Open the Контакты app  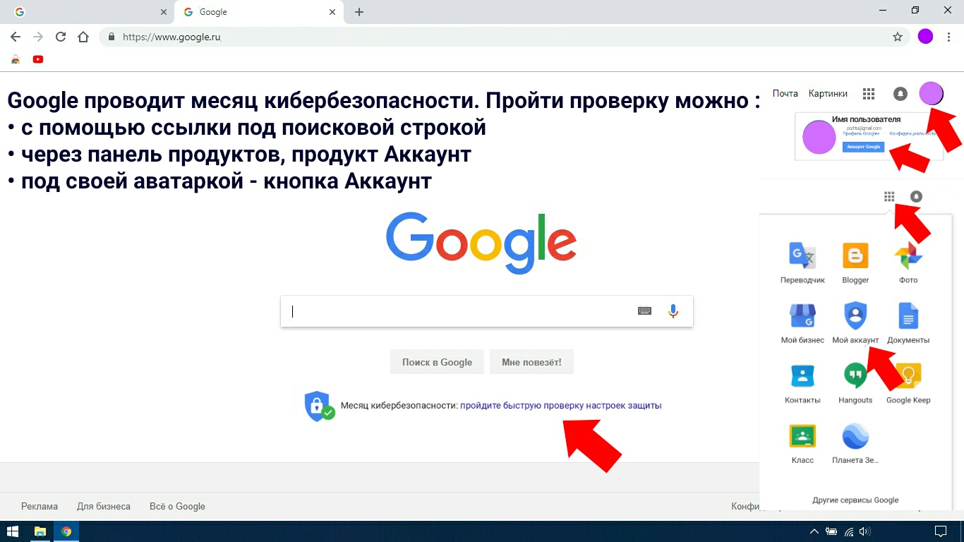tap(802, 383)
